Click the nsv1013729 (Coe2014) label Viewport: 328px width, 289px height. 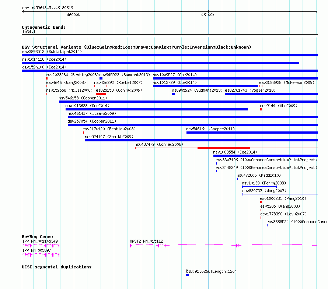coord(175,82)
